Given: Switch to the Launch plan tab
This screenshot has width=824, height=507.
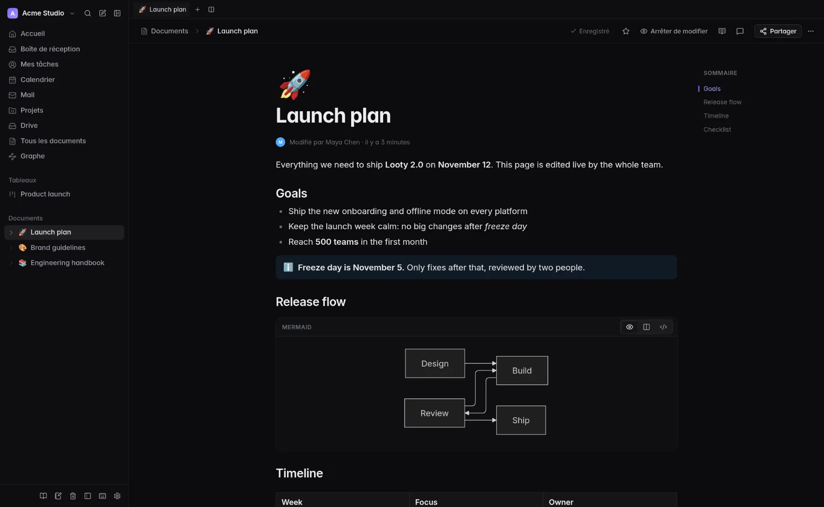Looking at the screenshot, I should click(162, 9).
